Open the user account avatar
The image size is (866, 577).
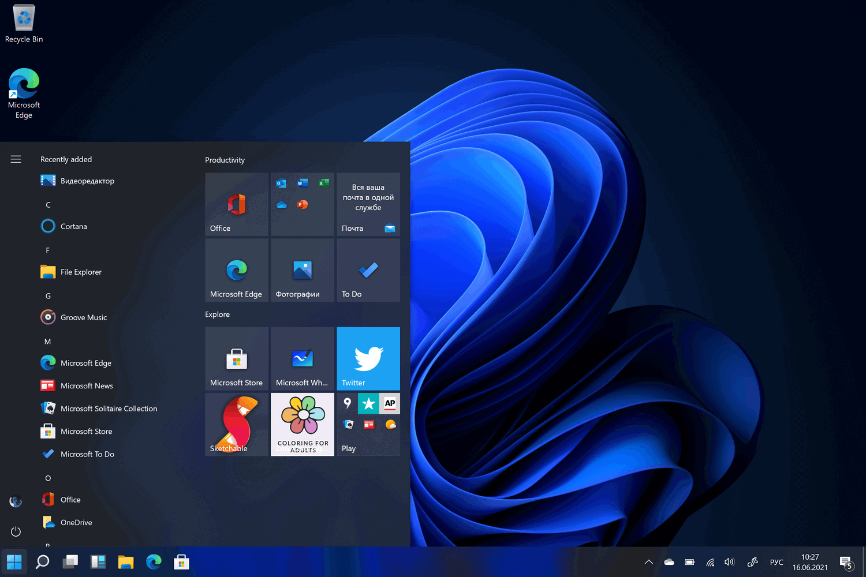pyautogui.click(x=16, y=501)
